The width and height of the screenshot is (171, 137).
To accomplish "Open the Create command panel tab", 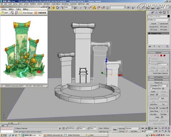I will pyautogui.click(x=149, y=12).
